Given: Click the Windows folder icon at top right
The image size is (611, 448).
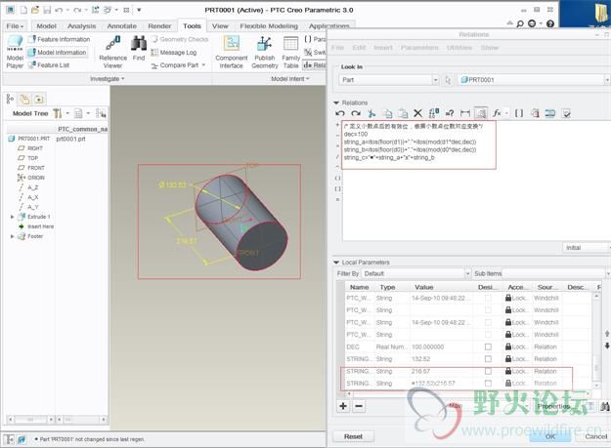Looking at the screenshot, I should [601, 14].
